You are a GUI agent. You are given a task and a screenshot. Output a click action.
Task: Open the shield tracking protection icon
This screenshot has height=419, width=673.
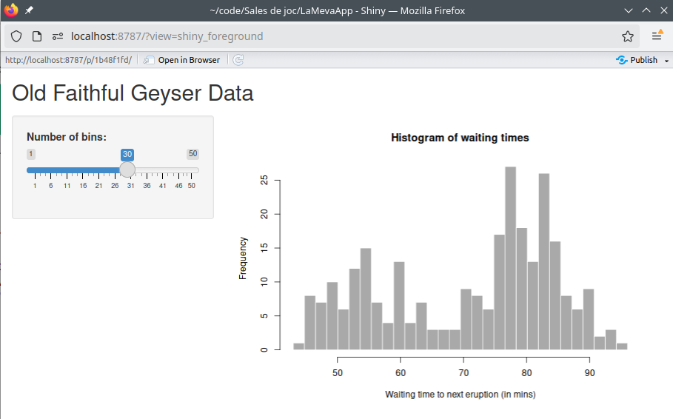pyautogui.click(x=16, y=36)
